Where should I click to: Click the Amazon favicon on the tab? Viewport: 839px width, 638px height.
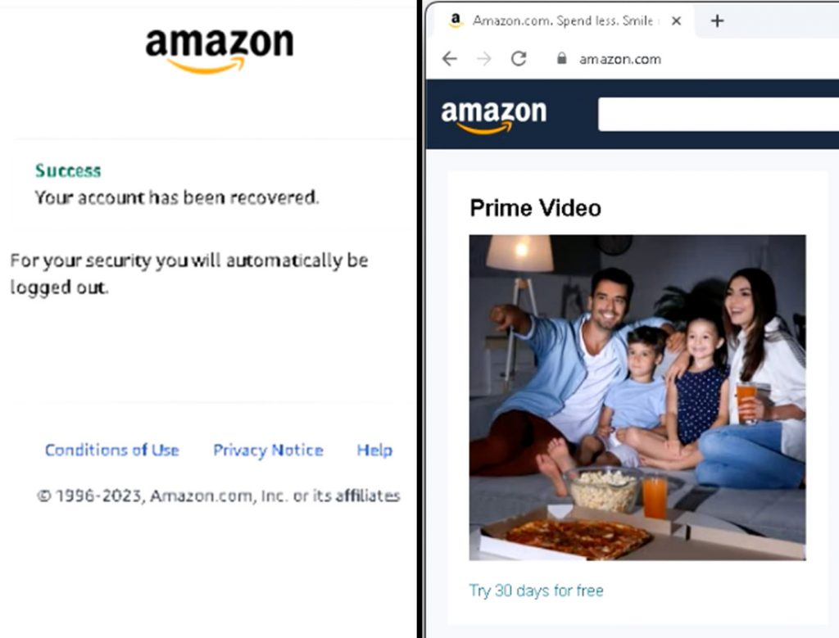click(456, 20)
